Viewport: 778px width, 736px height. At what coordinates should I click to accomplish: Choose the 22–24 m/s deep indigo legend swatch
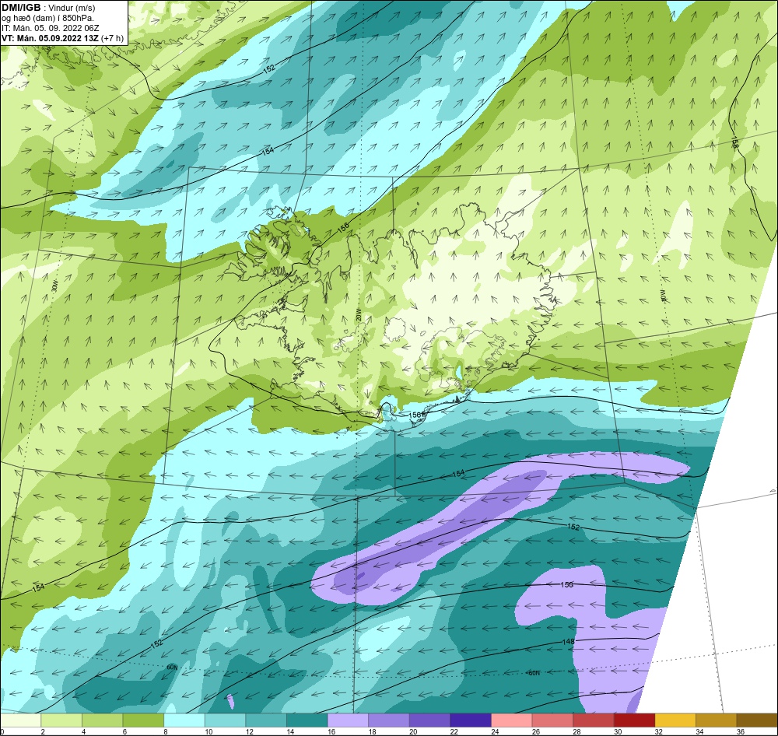pos(471,720)
